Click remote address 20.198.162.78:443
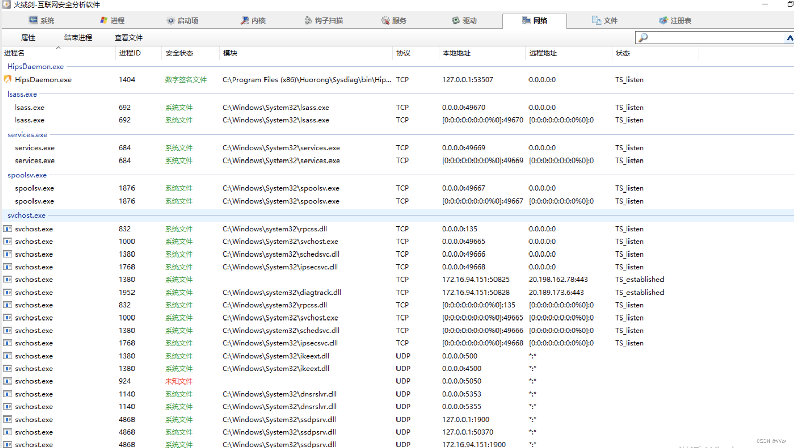Image resolution: width=794 pixels, height=448 pixels. click(558, 279)
